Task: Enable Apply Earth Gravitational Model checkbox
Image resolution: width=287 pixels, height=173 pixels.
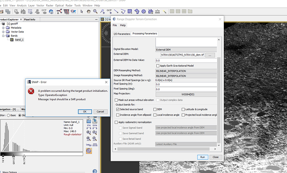Action: (158, 66)
